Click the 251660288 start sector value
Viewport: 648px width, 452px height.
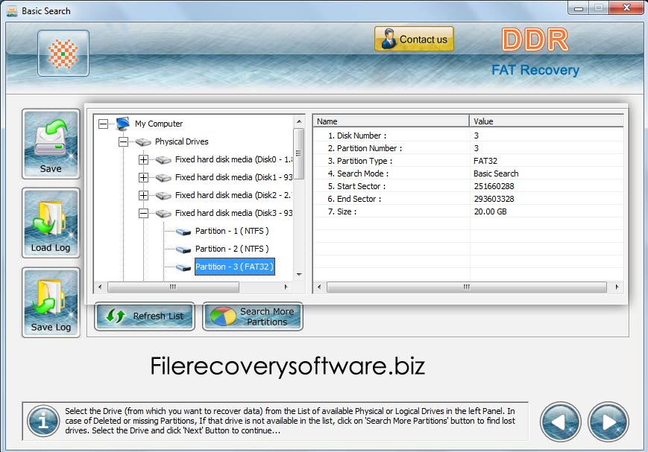point(494,186)
